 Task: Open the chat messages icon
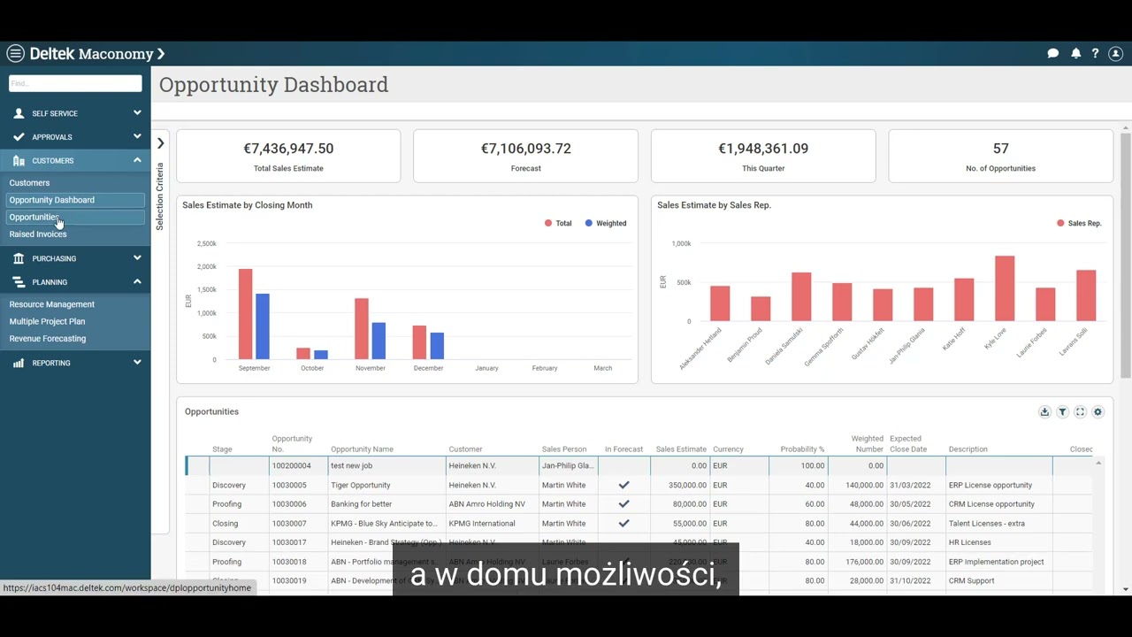click(1052, 54)
